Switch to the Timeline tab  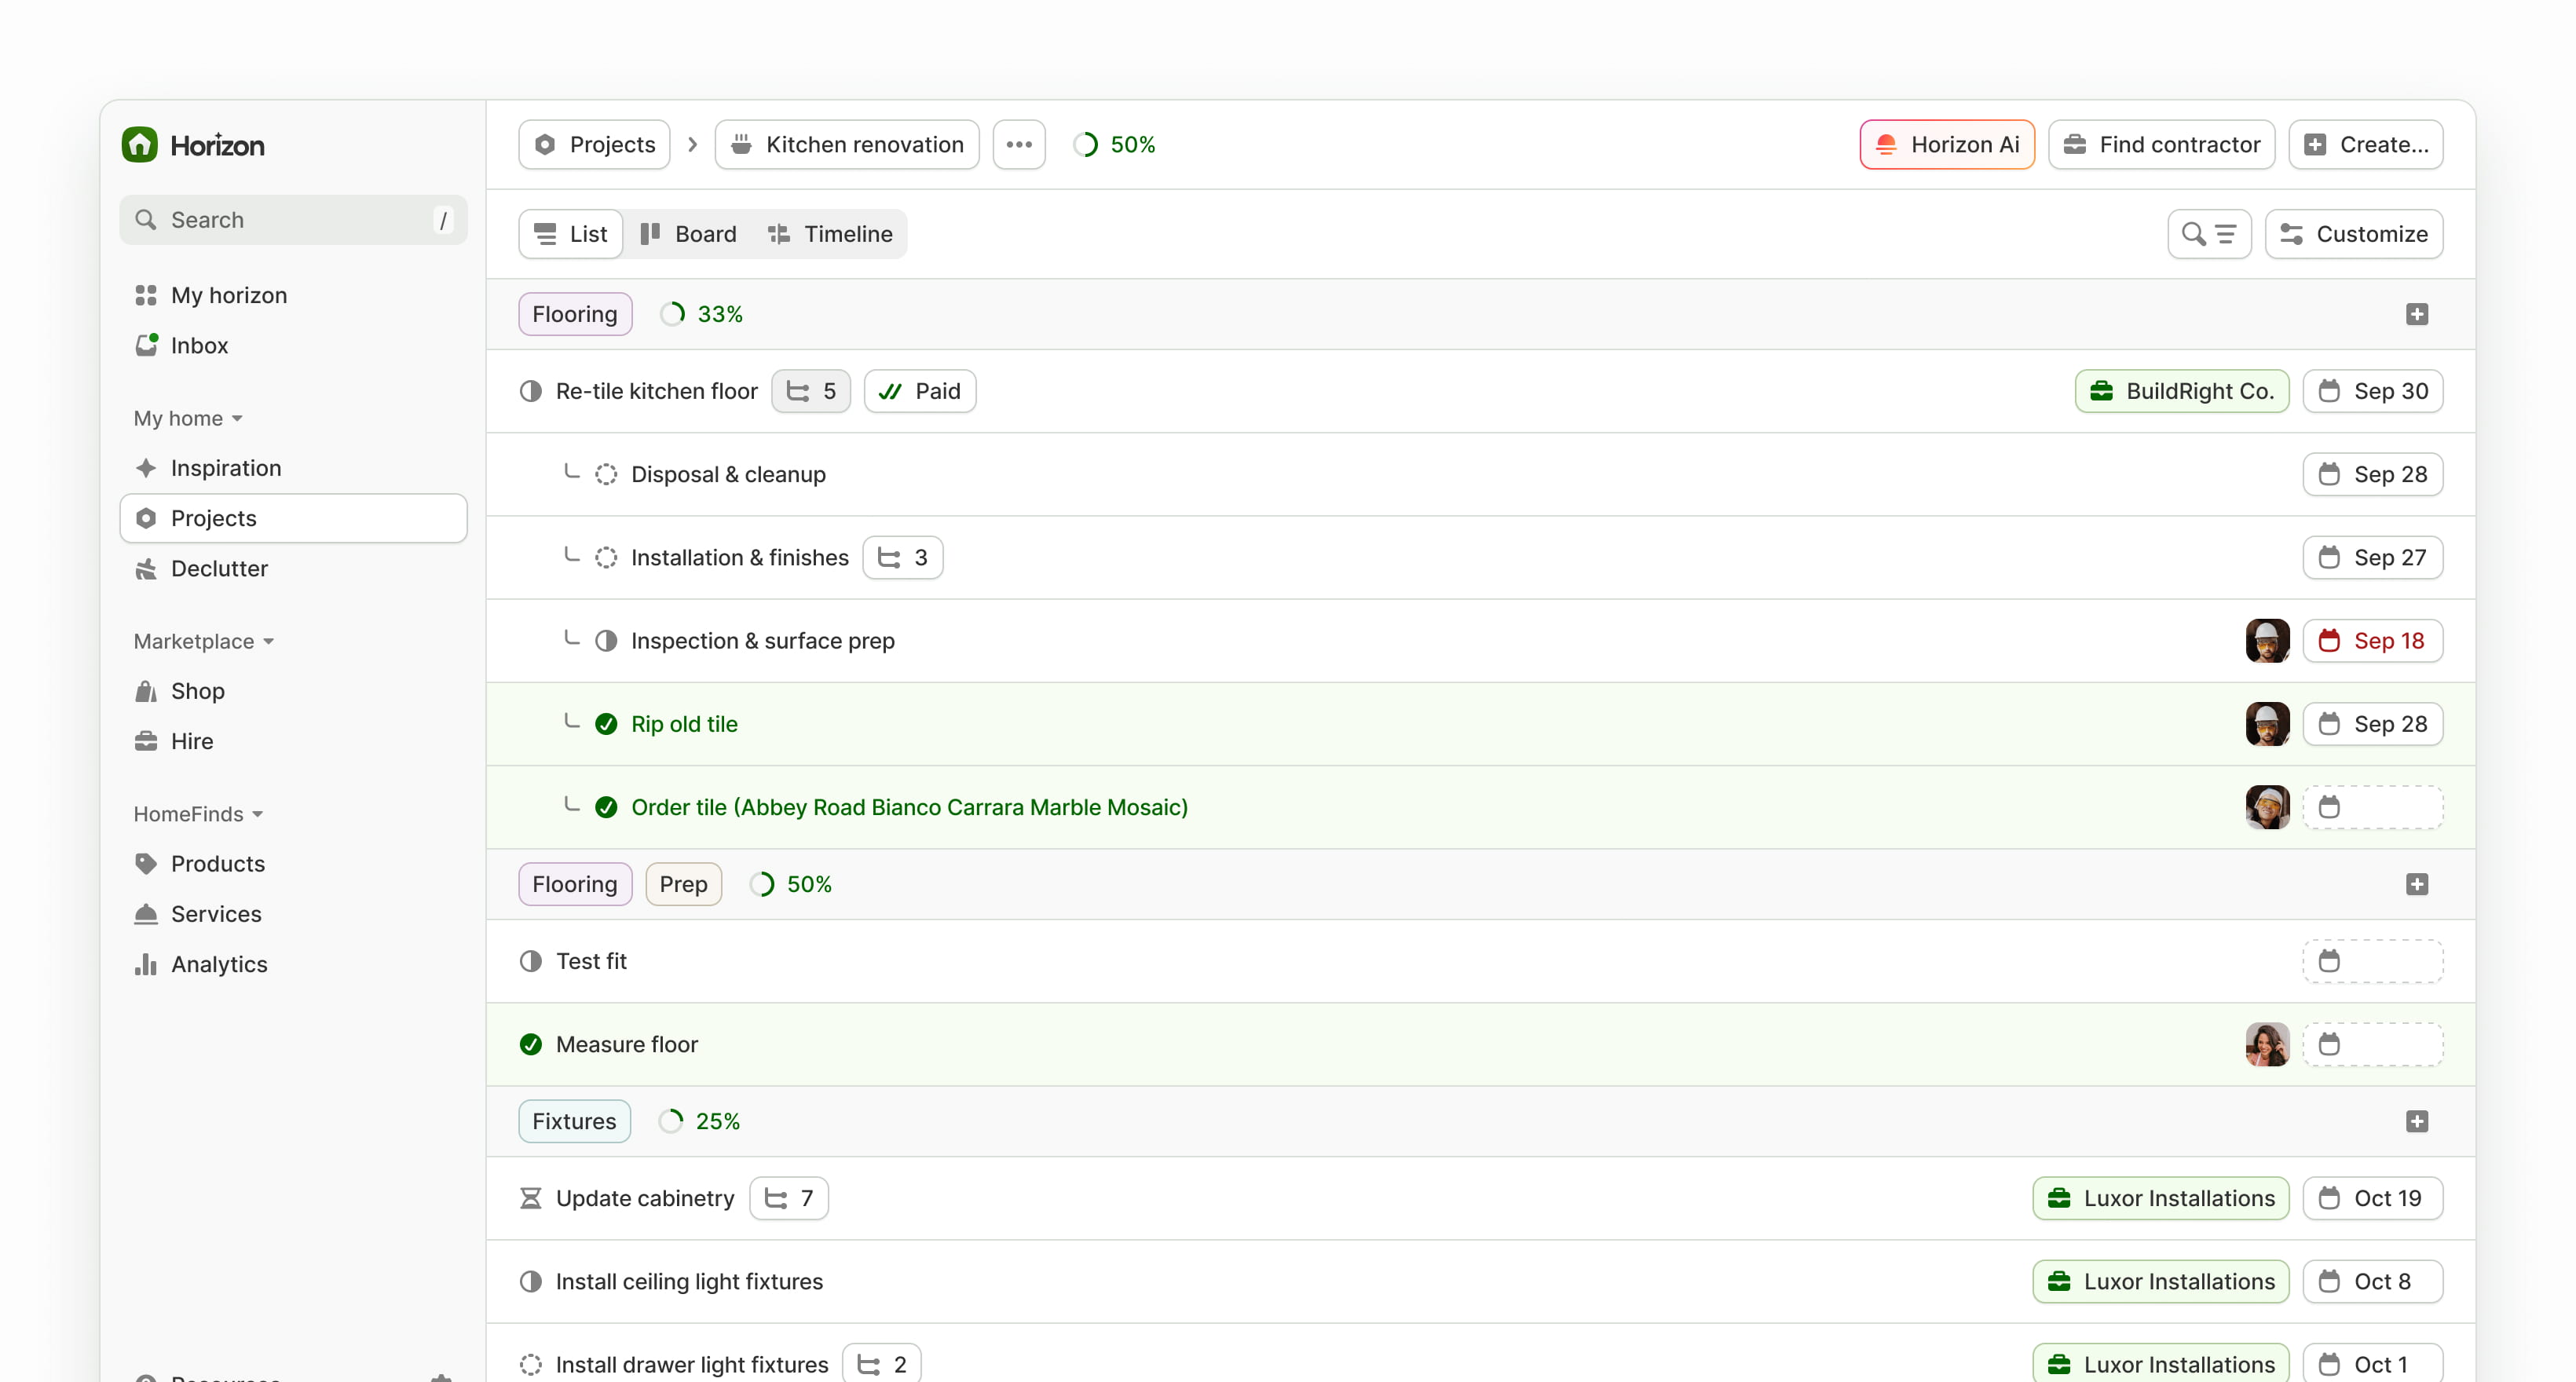pos(832,233)
